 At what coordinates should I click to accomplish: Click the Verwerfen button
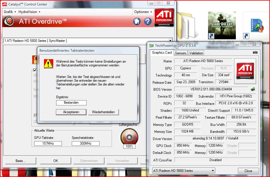[x=122, y=161]
